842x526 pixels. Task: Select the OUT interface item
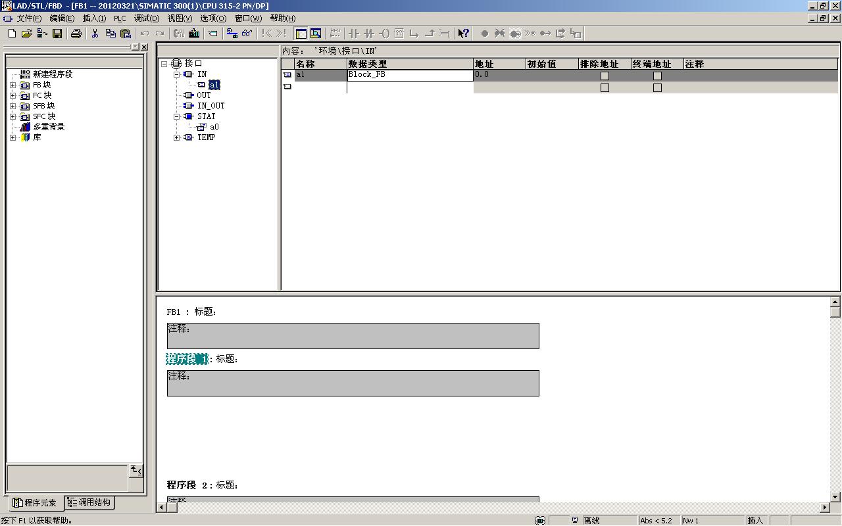[204, 95]
